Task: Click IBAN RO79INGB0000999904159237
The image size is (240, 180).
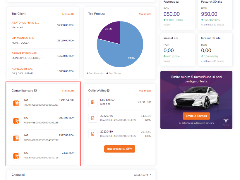Action: point(41,105)
